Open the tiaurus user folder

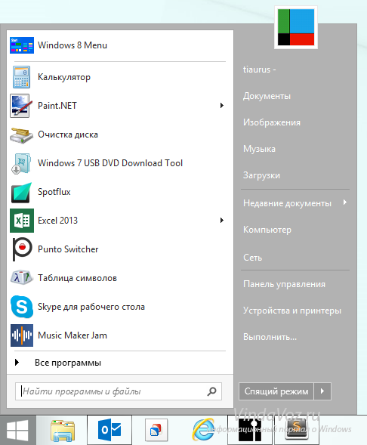[x=260, y=70]
